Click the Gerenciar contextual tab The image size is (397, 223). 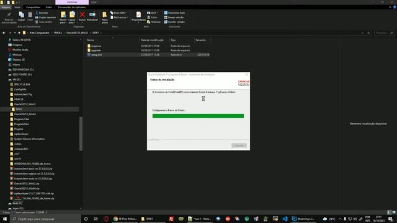72,2
